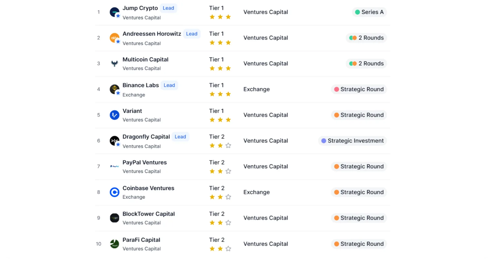Open the Multicoin Capital investor link
The image size is (494, 259).
coord(145,59)
